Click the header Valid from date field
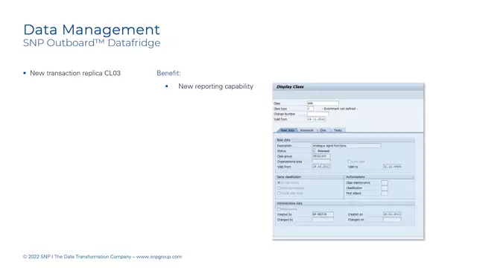 point(316,119)
